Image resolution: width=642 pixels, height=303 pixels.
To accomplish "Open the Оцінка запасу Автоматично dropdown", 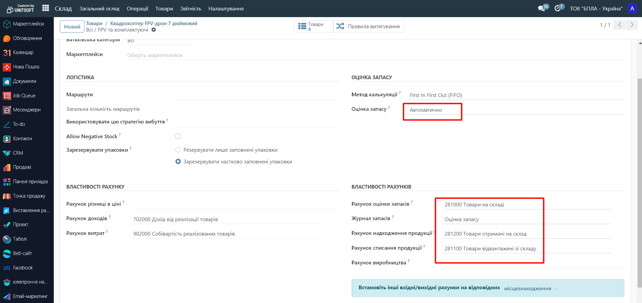I will [x=434, y=110].
